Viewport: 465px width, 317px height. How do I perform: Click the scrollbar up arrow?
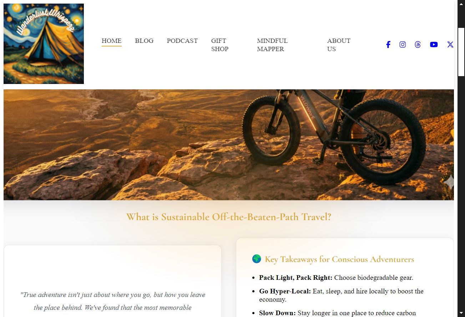[461, 3]
